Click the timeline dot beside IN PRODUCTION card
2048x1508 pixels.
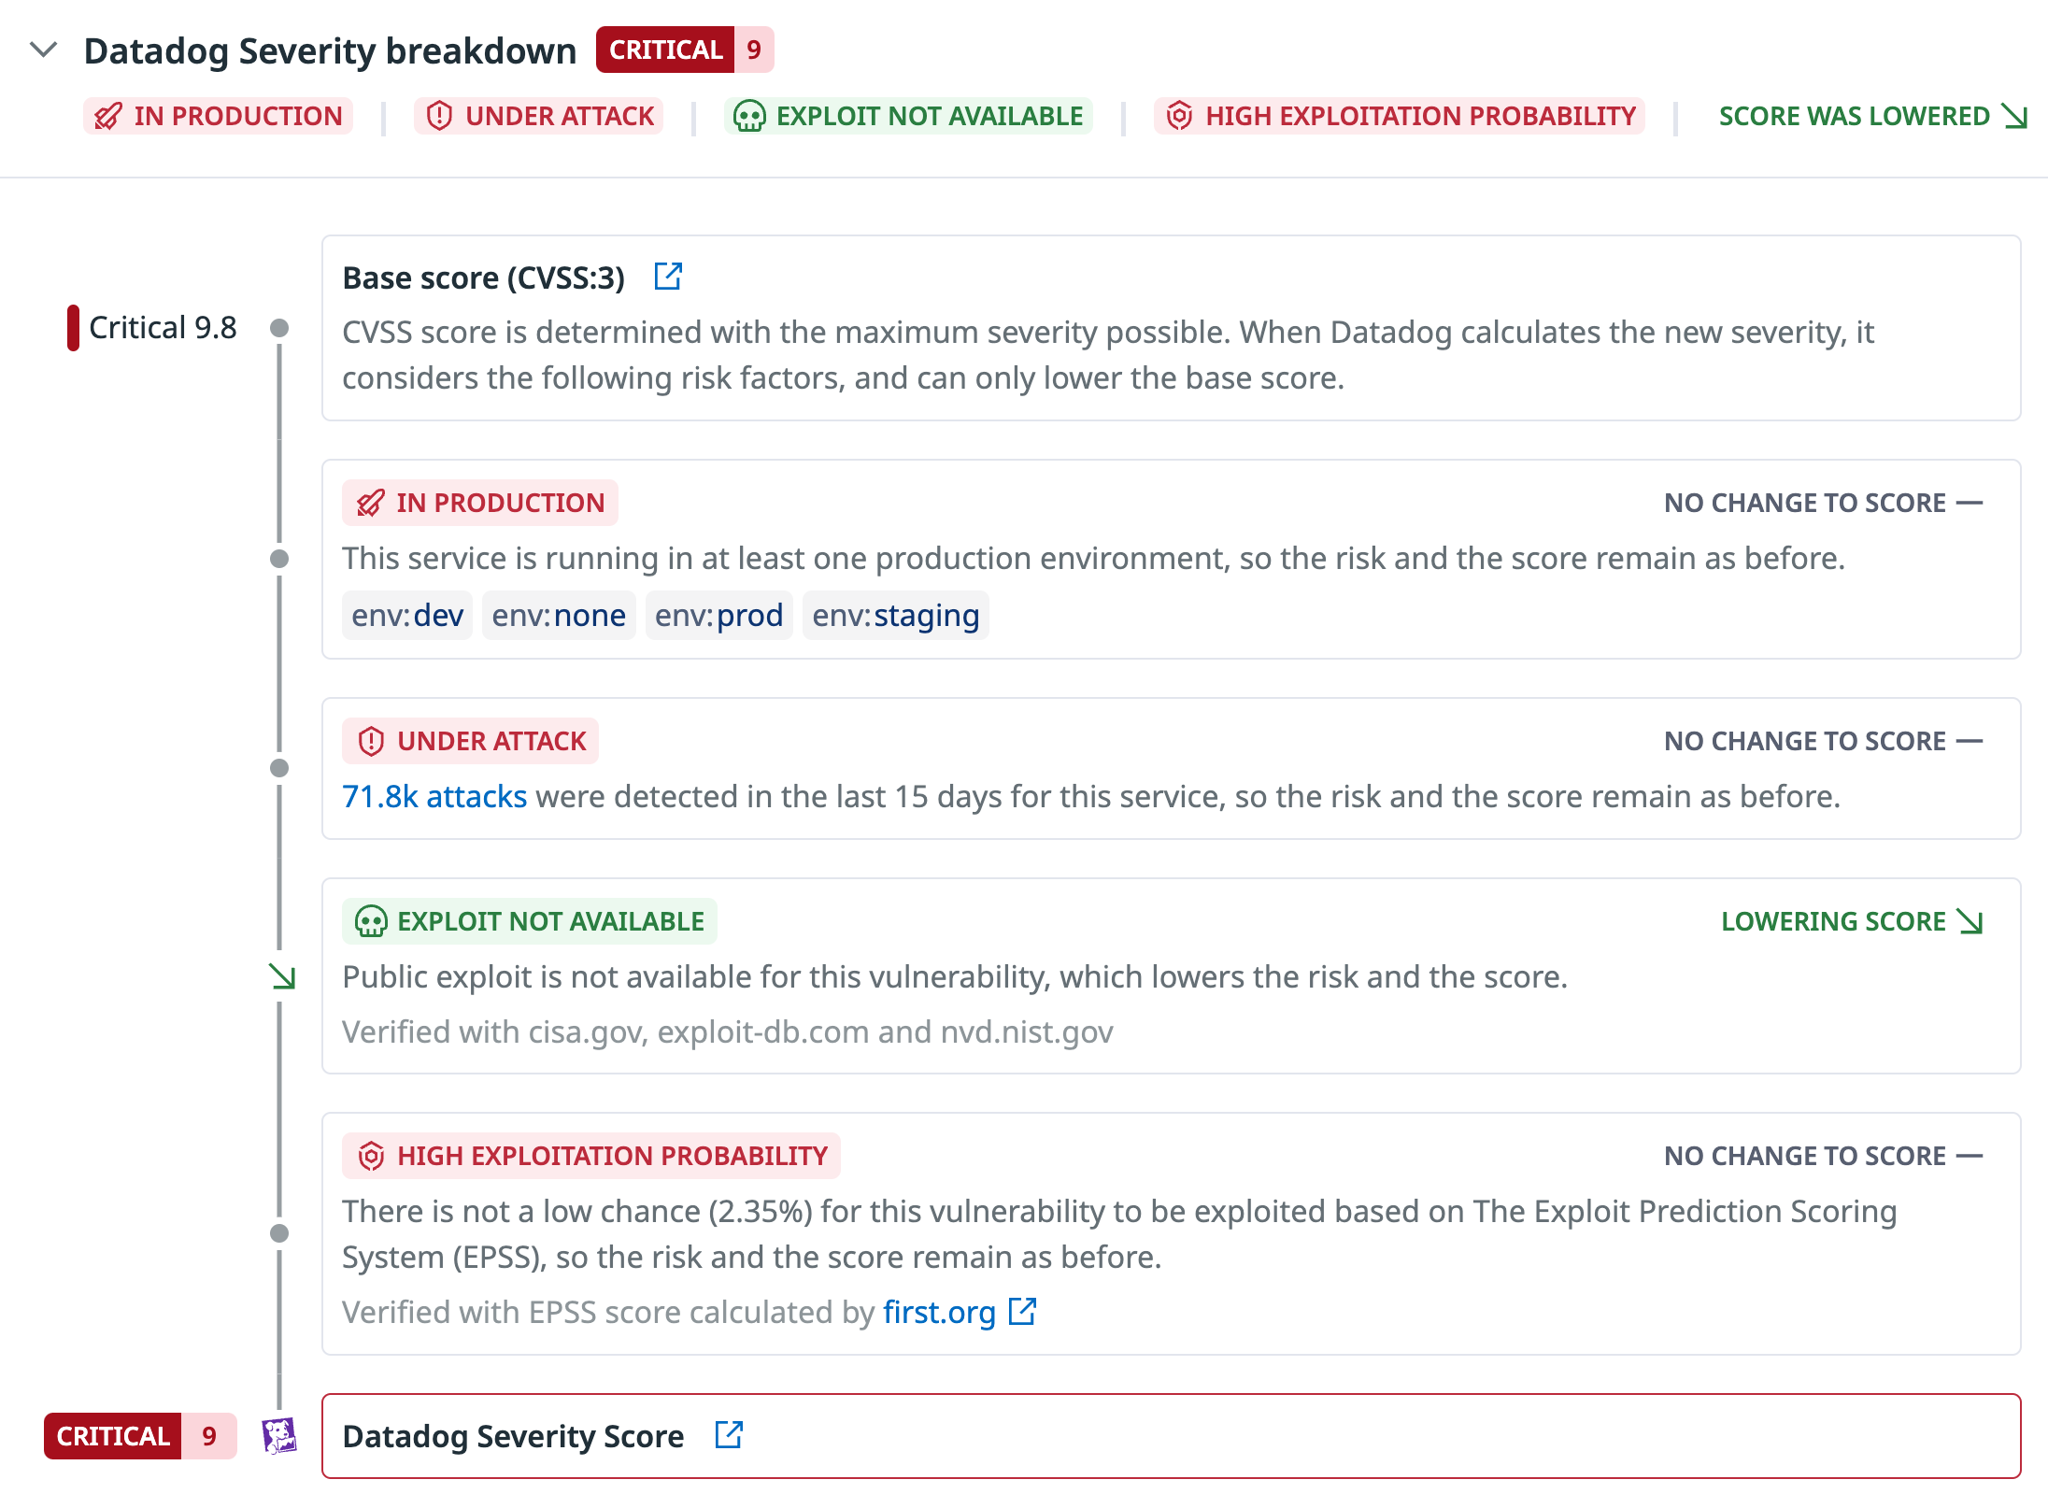(279, 559)
